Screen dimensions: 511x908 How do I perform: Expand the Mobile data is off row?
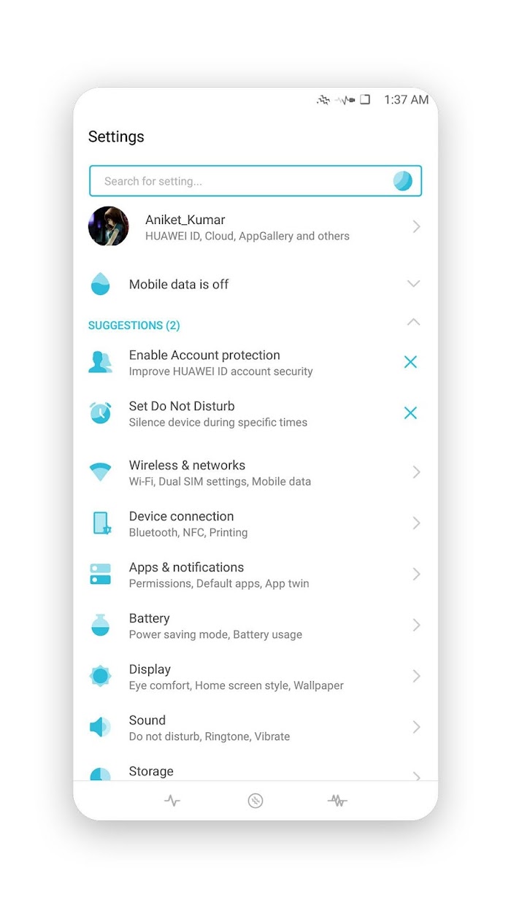255,284
